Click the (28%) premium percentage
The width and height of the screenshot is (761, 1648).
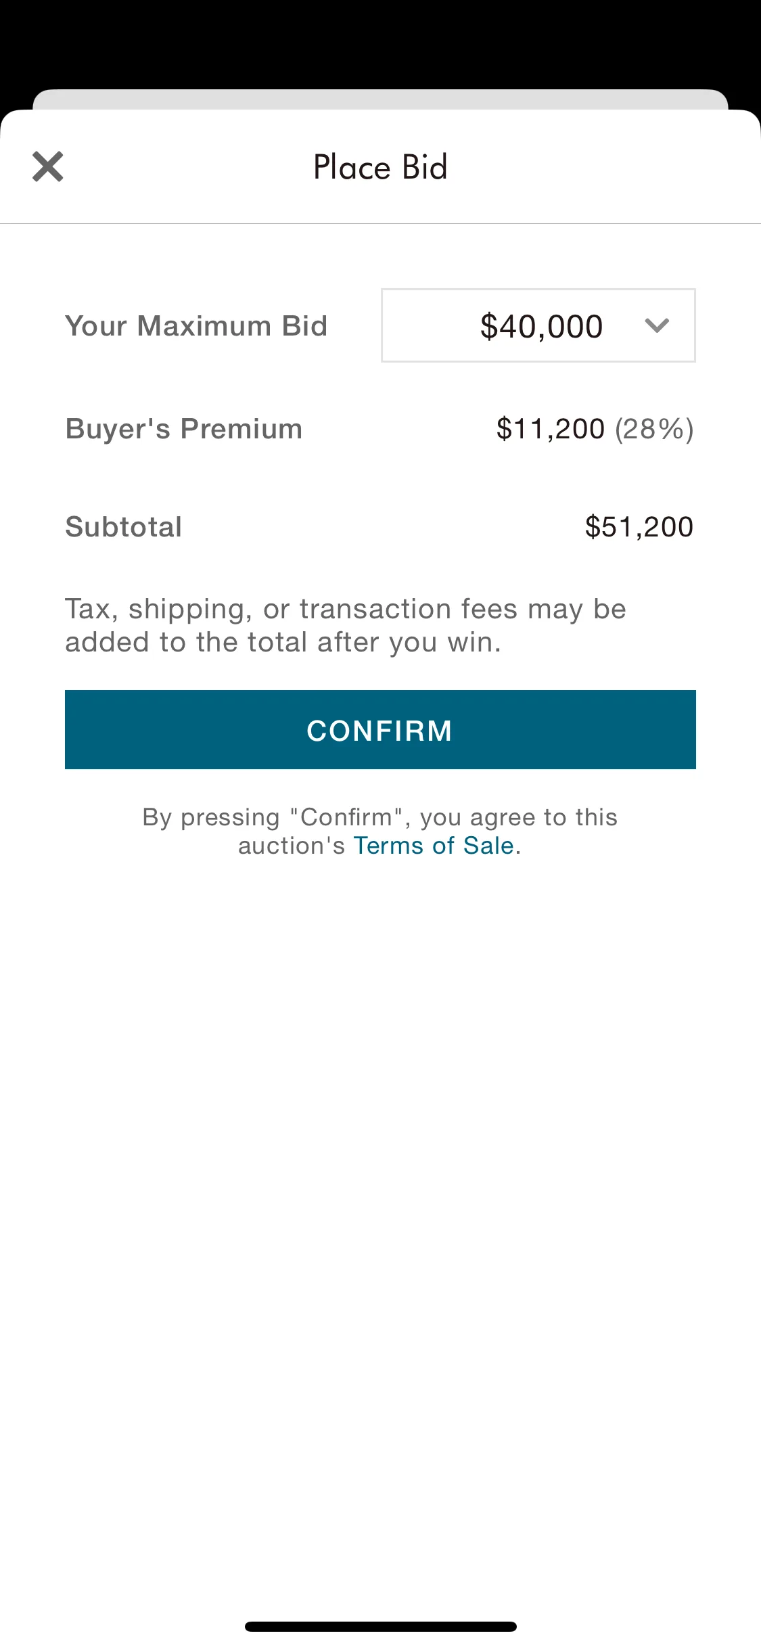click(x=654, y=429)
